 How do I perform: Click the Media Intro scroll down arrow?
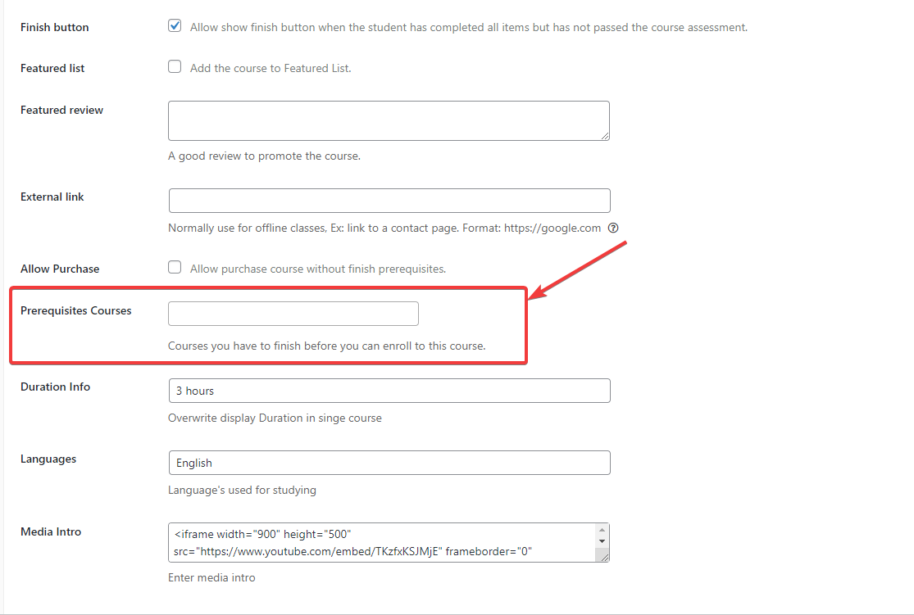(x=603, y=541)
